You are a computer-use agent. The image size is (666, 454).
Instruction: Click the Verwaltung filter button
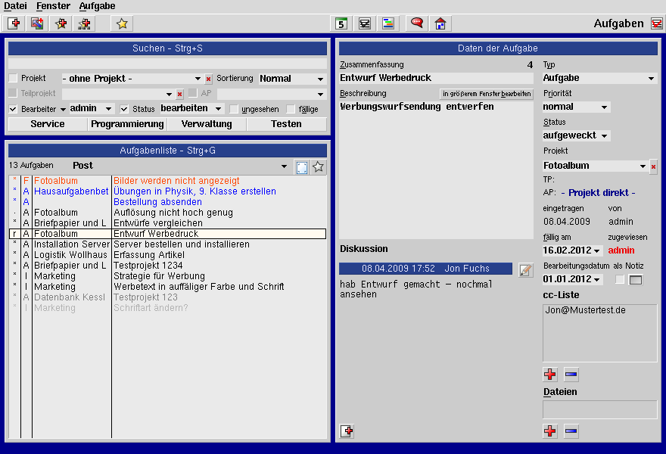(207, 124)
